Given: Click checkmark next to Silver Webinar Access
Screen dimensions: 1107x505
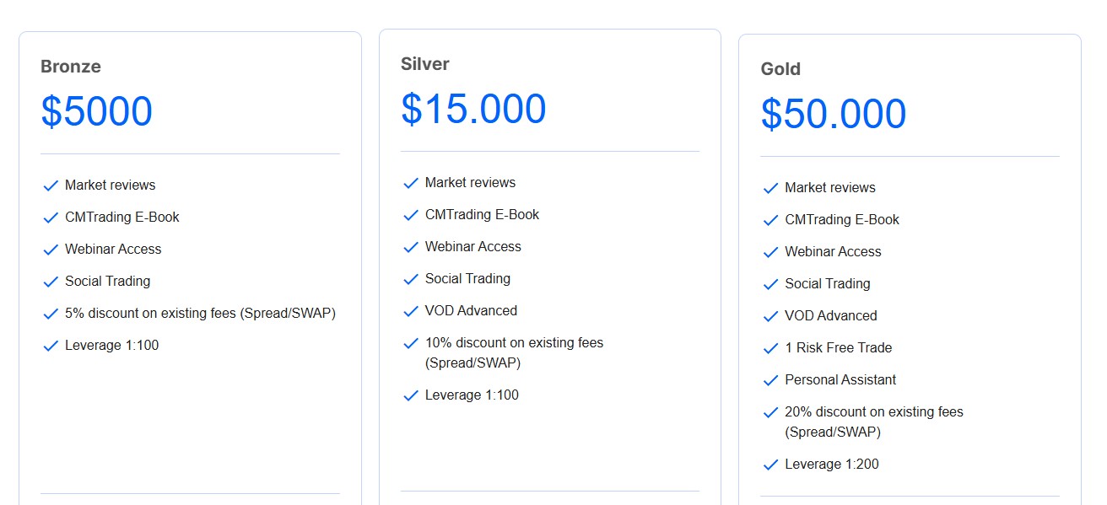Looking at the screenshot, I should [411, 247].
